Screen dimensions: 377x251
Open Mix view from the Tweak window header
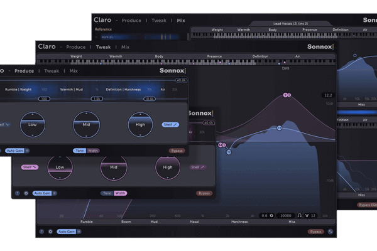[125, 47]
